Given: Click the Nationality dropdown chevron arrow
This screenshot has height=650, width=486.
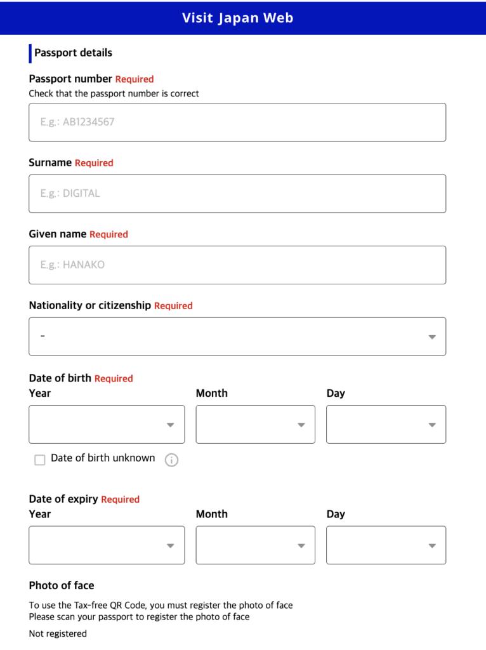Looking at the screenshot, I should (x=433, y=336).
